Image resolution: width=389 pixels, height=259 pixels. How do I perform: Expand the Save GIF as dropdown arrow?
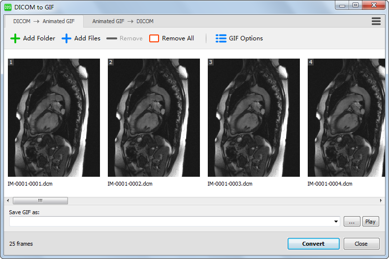pyautogui.click(x=336, y=222)
